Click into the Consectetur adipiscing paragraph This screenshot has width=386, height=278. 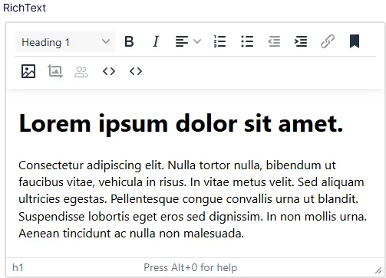click(x=193, y=199)
